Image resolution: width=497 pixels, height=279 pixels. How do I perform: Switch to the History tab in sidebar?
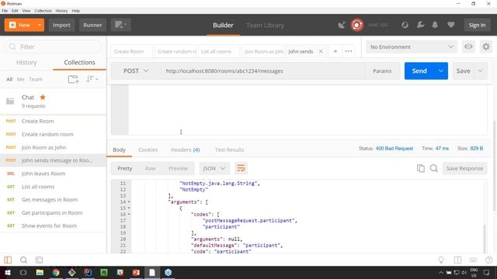(x=26, y=62)
